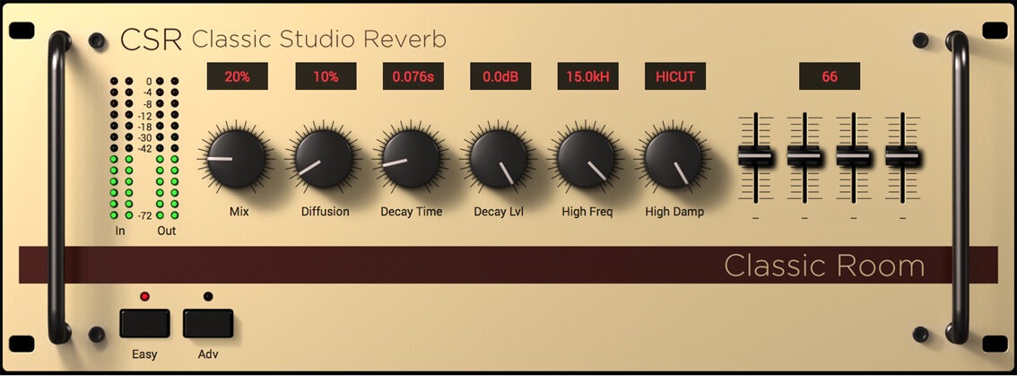Enable the Adv mode button
The height and width of the screenshot is (376, 1017).
coord(208,323)
